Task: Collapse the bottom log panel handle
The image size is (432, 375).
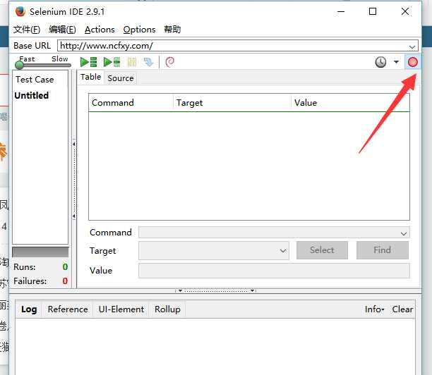Action: click(215, 290)
